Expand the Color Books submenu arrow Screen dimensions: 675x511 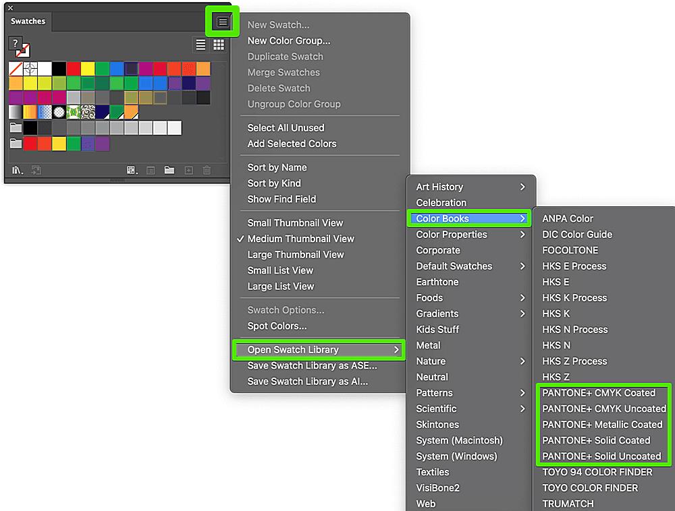tap(522, 218)
